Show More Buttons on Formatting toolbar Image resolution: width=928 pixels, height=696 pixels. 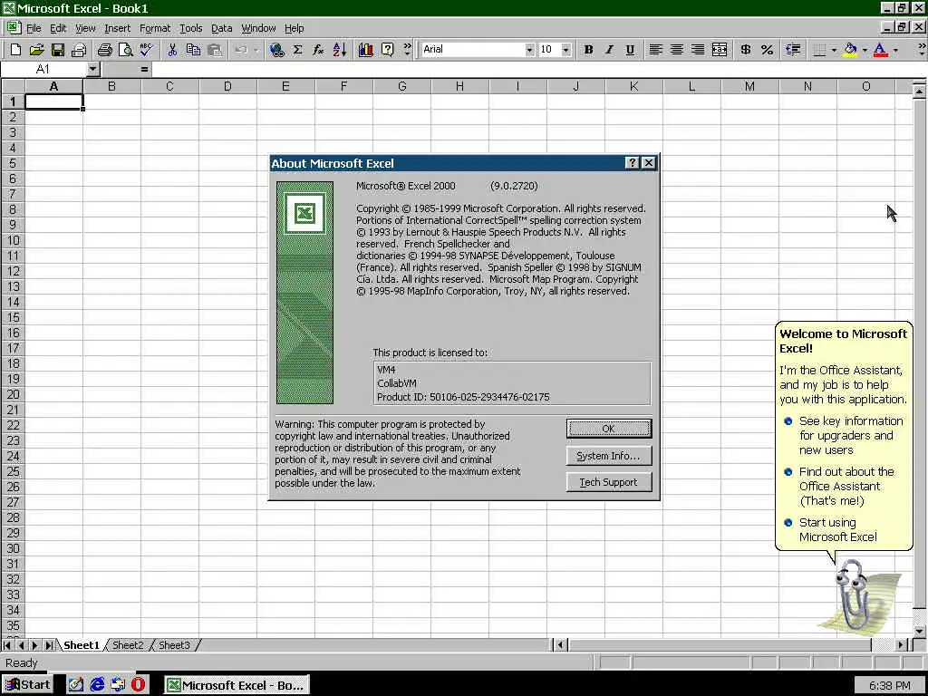(922, 50)
